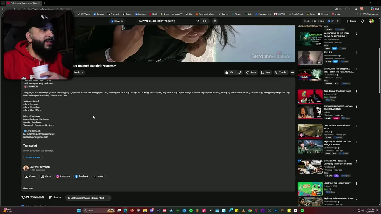This screenshot has height=214, width=381.
Task: Open options for Invincible VS video
Action: pyautogui.click(x=356, y=161)
